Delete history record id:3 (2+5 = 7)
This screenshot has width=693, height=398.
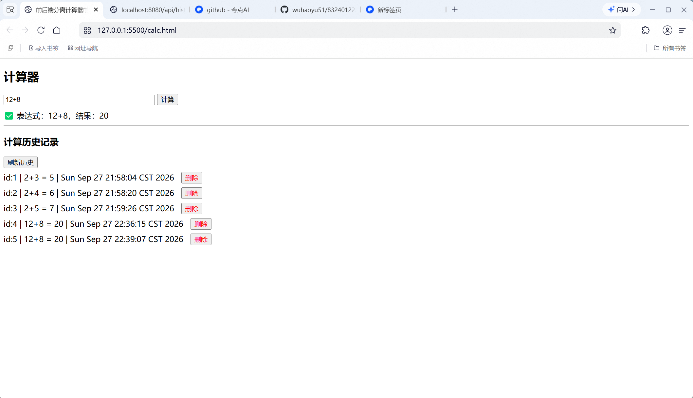(x=192, y=209)
